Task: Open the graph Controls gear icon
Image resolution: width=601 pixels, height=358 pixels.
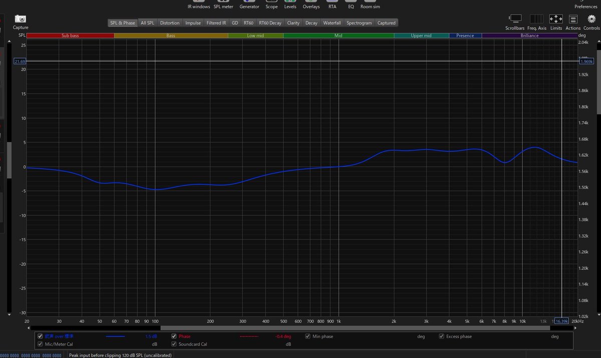Action: [591, 19]
